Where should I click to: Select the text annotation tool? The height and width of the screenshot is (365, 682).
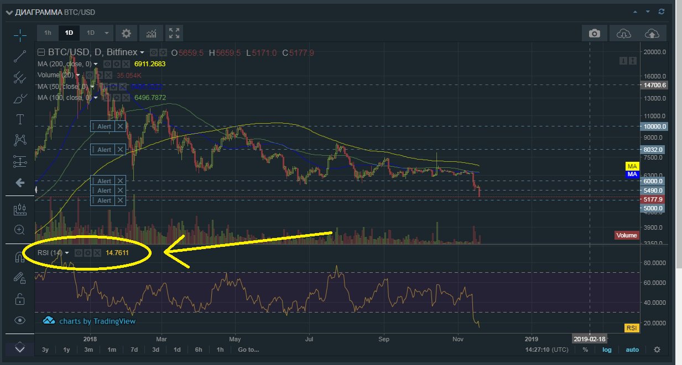(20, 119)
